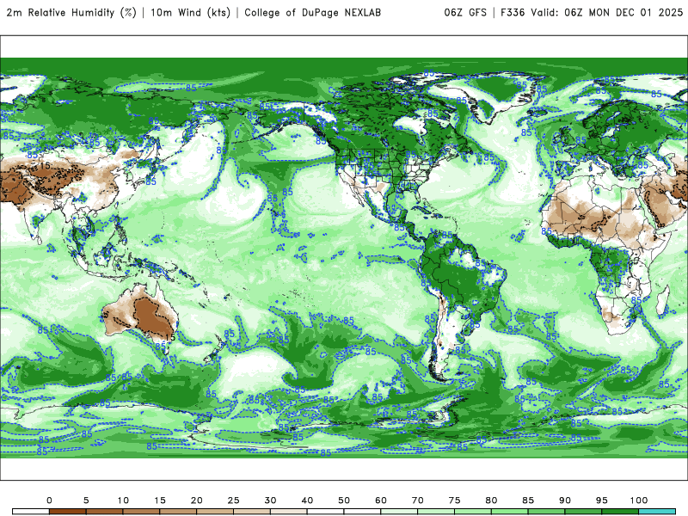Click the legend label '100'
The width and height of the screenshot is (688, 516).
pos(639,501)
